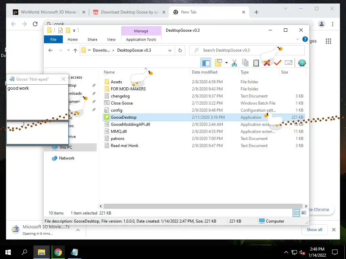
Task: Open the recent locations dropdown in Explorer
Action: [68, 50]
